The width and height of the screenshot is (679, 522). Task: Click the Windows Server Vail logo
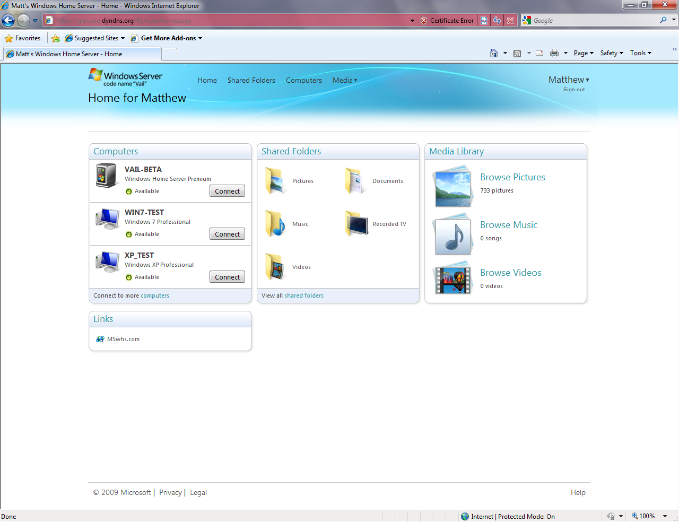point(125,77)
